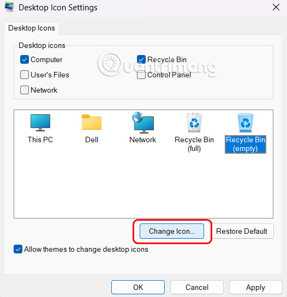Uncheck the Recycle Bin checkbox
The height and width of the screenshot is (297, 287).
coord(141,59)
